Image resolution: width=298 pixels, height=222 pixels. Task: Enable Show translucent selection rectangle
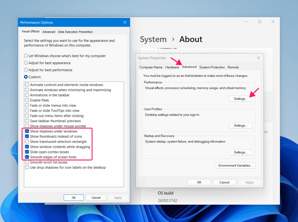pos(27,141)
